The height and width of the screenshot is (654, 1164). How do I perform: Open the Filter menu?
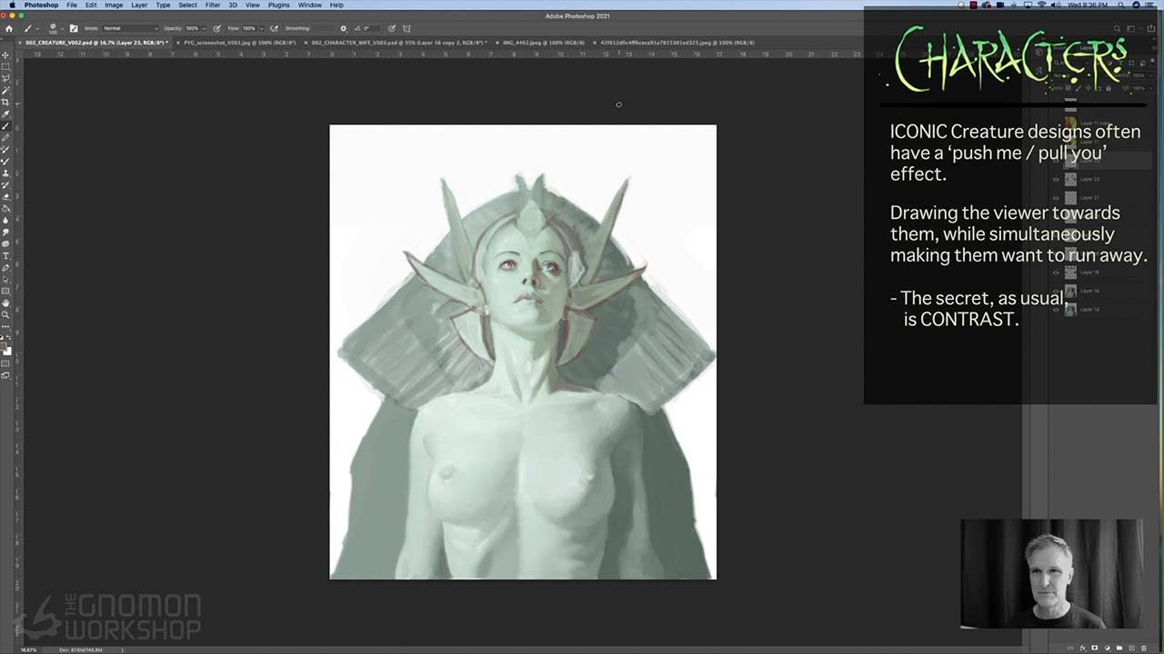(x=212, y=5)
